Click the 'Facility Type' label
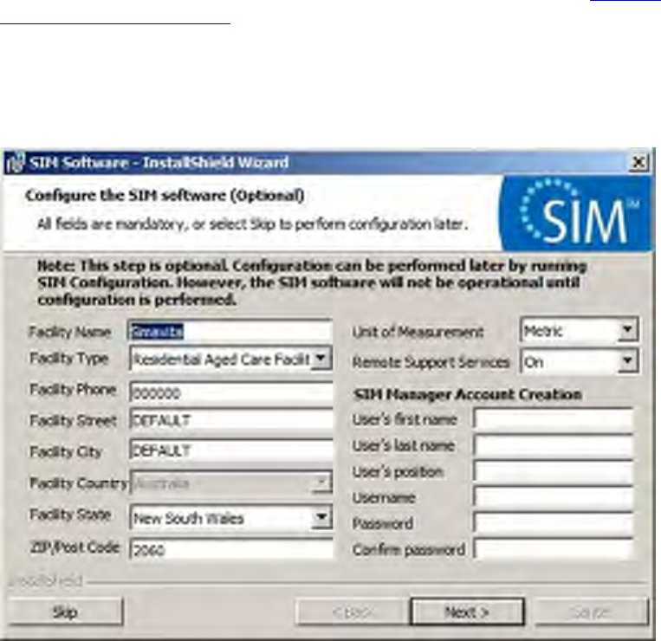The image size is (661, 641). click(x=69, y=359)
